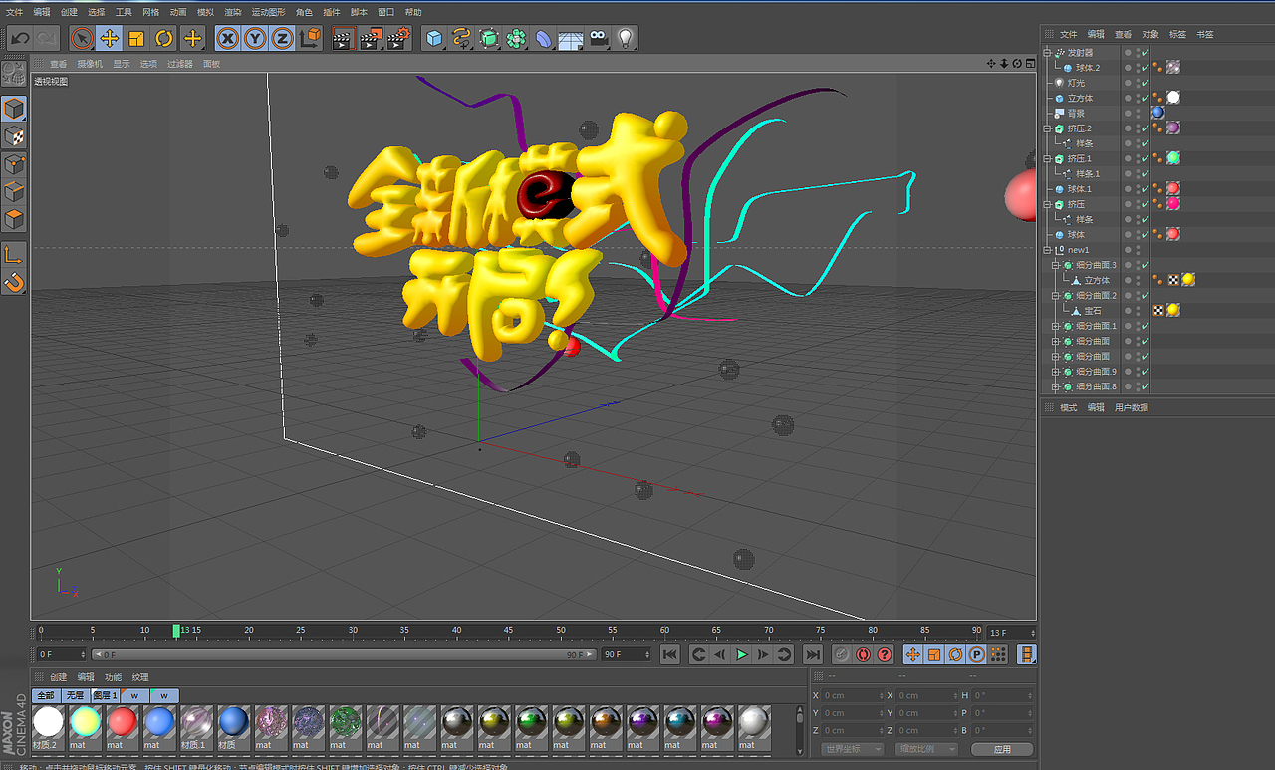1275x770 pixels.
Task: Open the 渲染 menu
Action: (232, 12)
